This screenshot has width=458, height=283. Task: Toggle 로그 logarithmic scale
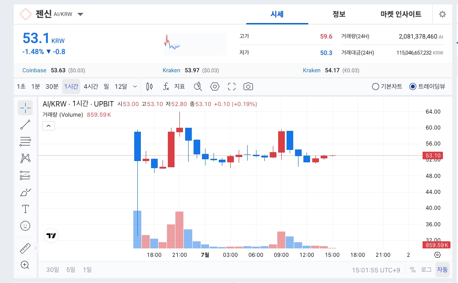tap(426, 270)
